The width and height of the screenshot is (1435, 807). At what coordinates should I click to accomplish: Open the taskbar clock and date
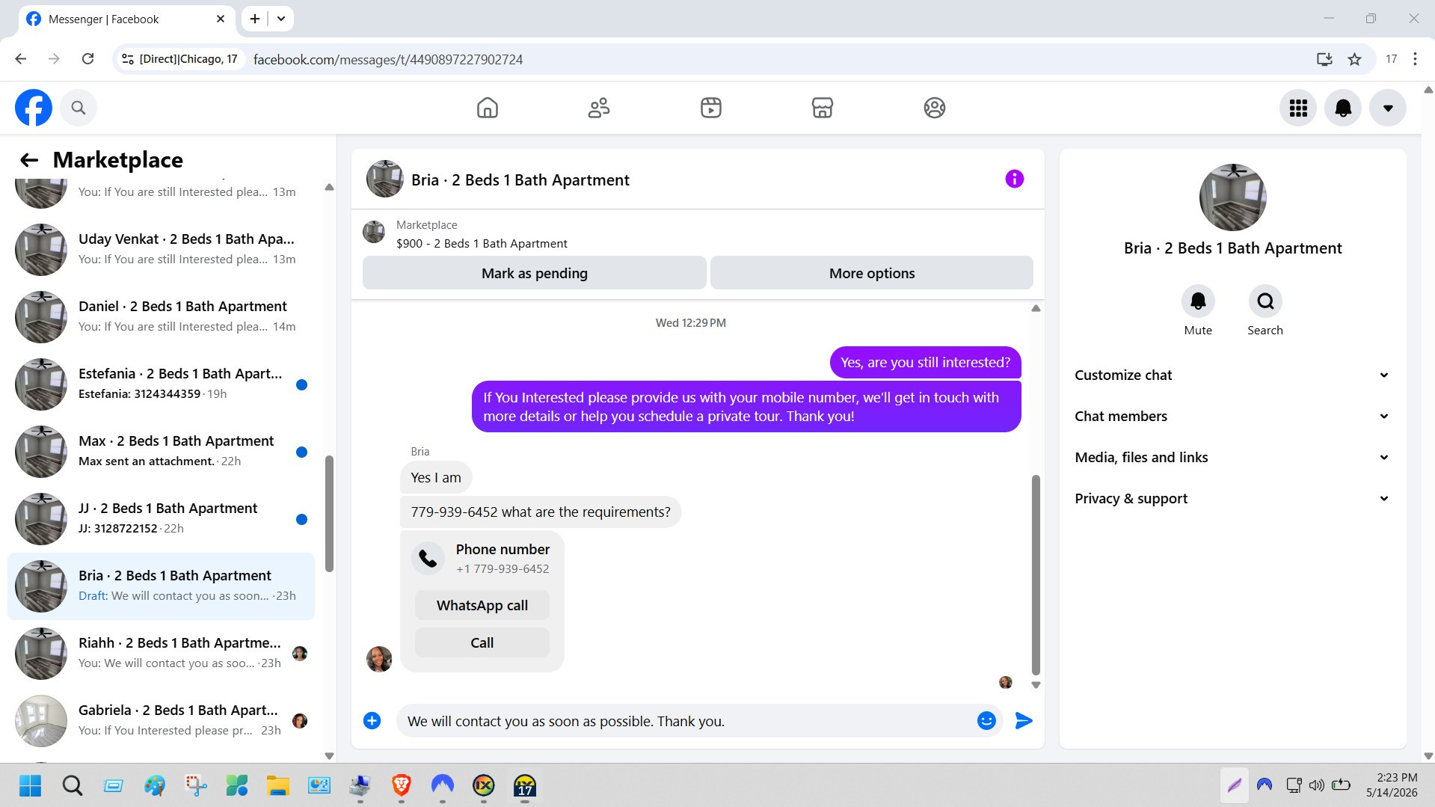click(x=1392, y=785)
